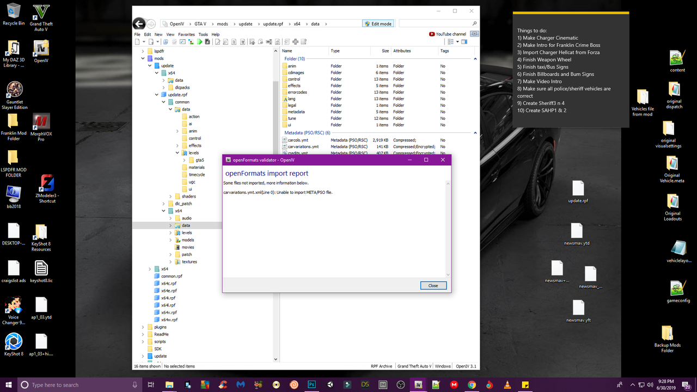
Task: Open Photoshop from the taskbar
Action: click(312, 384)
